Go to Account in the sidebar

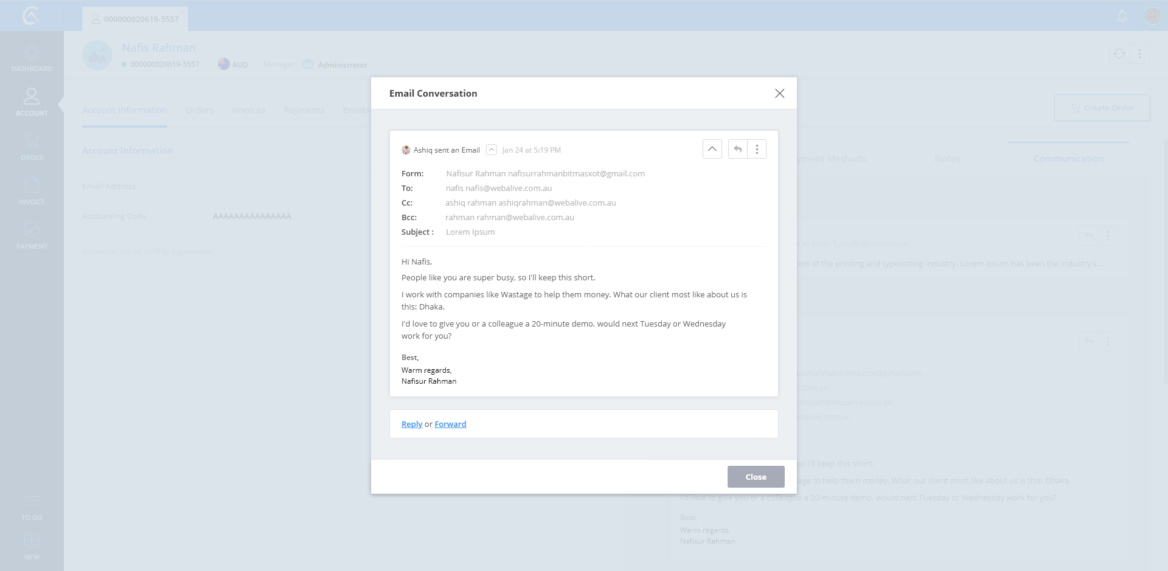pyautogui.click(x=32, y=102)
